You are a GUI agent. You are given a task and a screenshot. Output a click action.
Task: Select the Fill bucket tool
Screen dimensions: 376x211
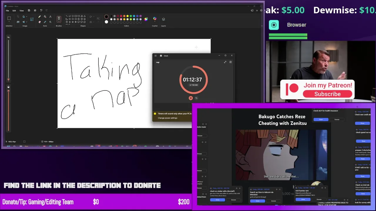[45, 17]
